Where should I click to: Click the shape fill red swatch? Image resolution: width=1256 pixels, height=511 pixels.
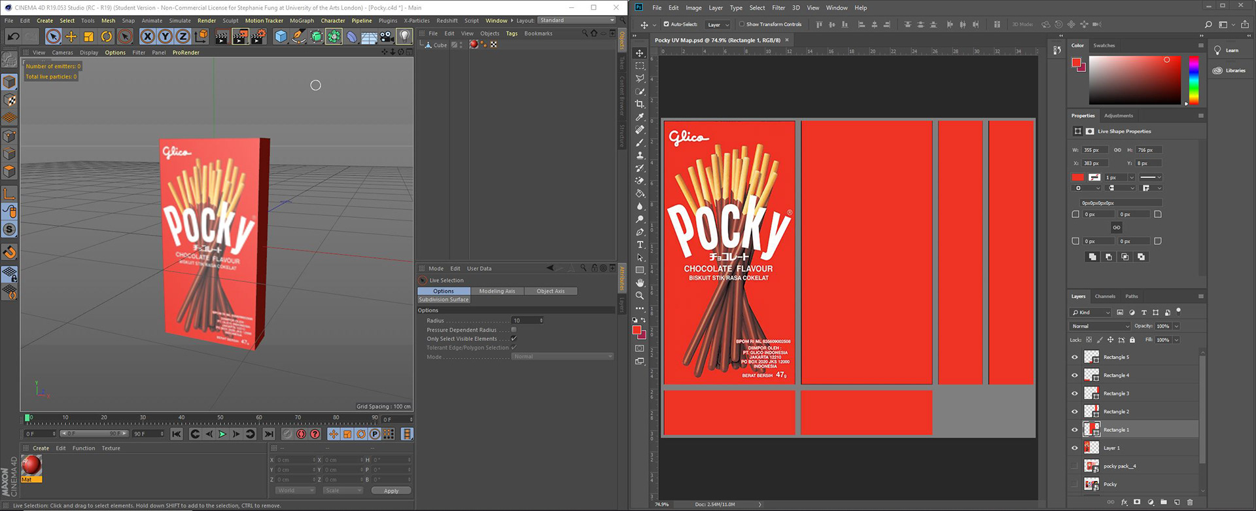point(1077,177)
